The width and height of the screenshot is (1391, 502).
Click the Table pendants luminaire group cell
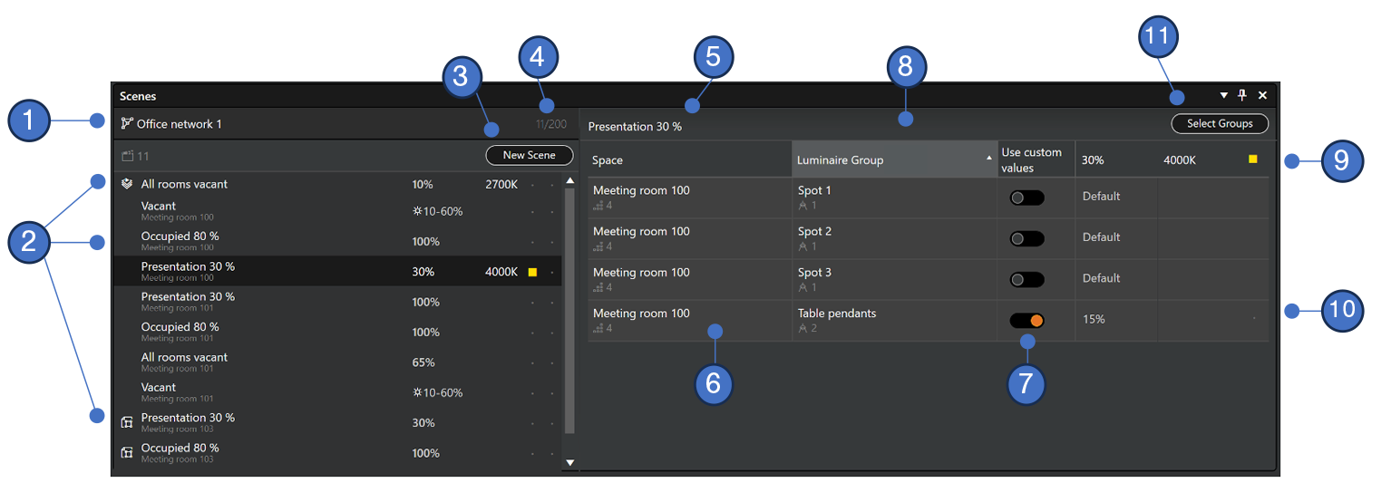[894, 321]
